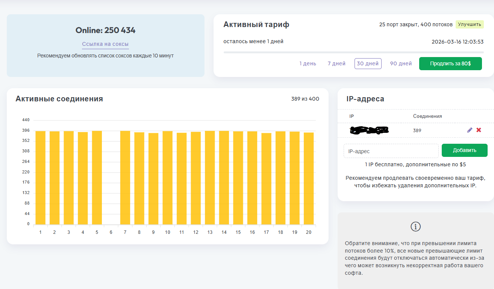Click the empty port 6 axis label
The height and width of the screenshot is (289, 494).
111,232
